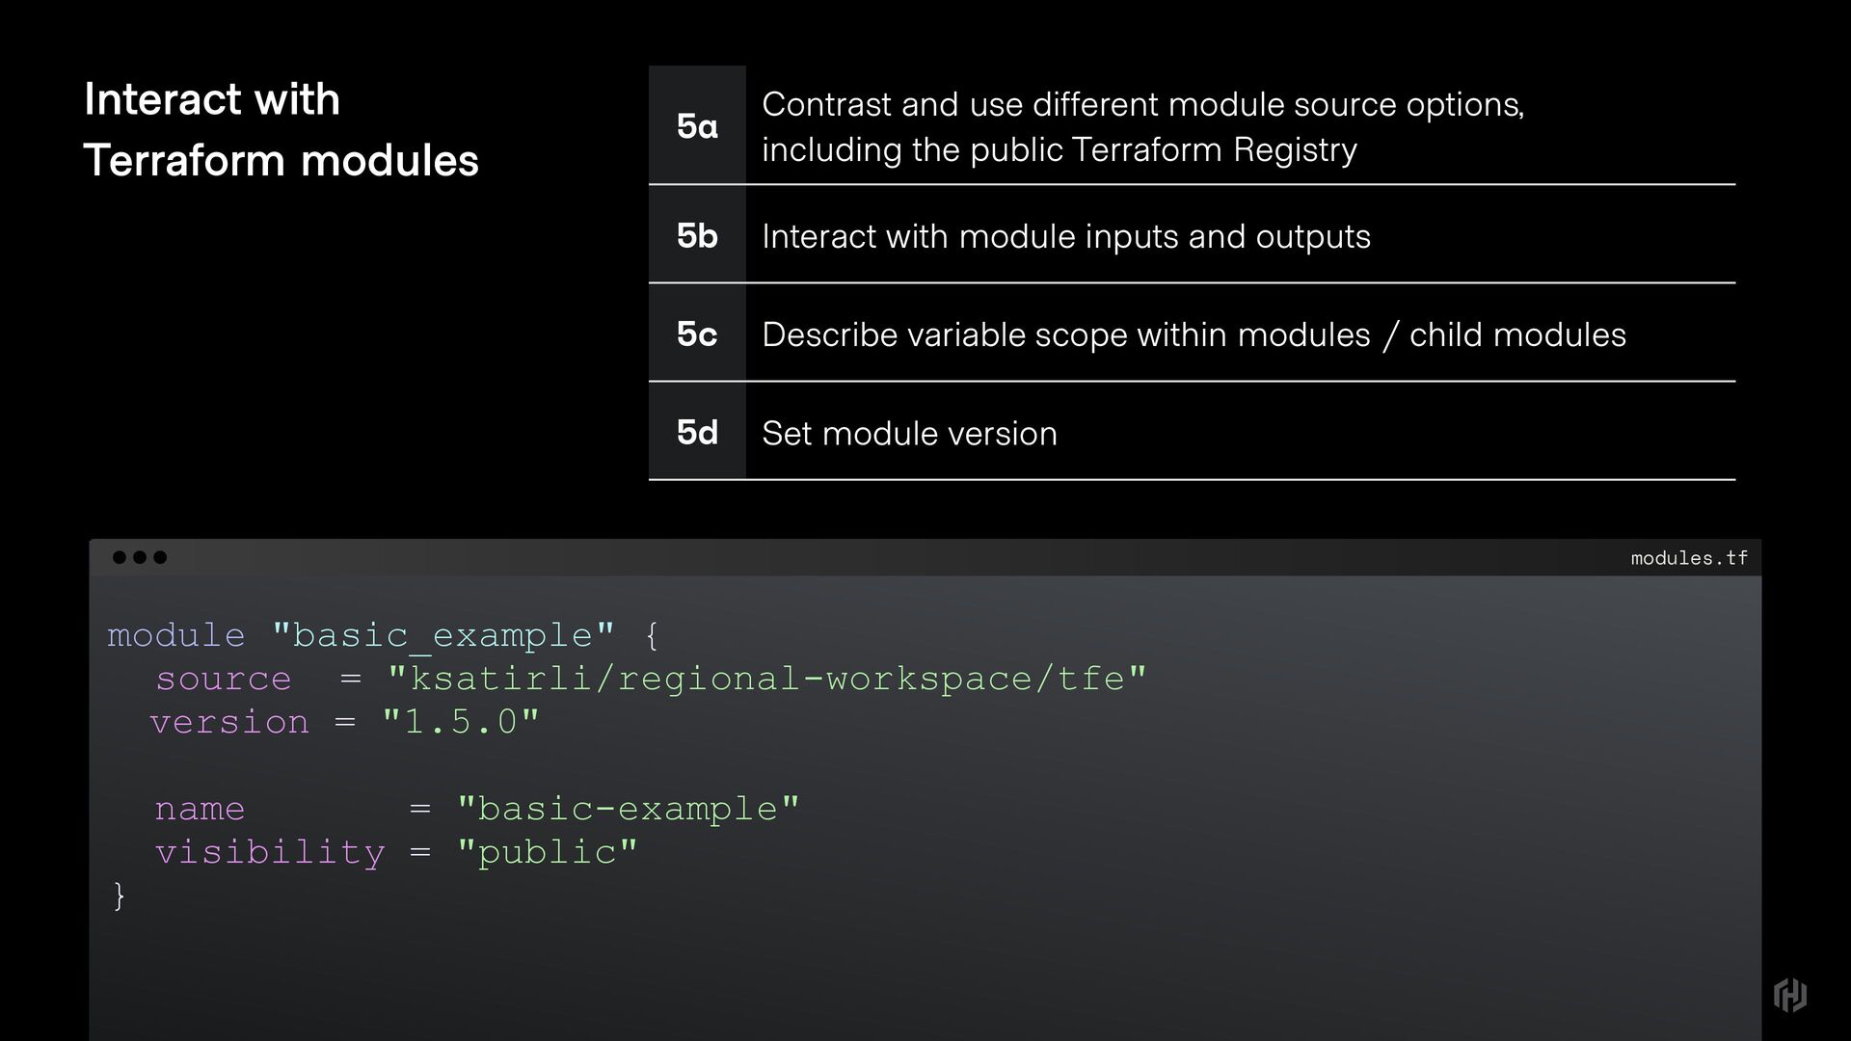Select the 5d objective label
The image size is (1851, 1041).
697,432
